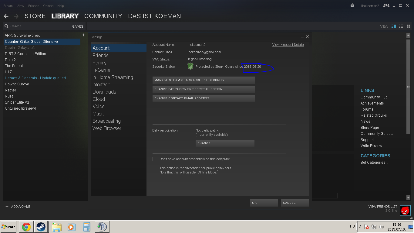The image size is (414, 233).
Task: Click the red friends avatar icon
Action: pyautogui.click(x=405, y=210)
